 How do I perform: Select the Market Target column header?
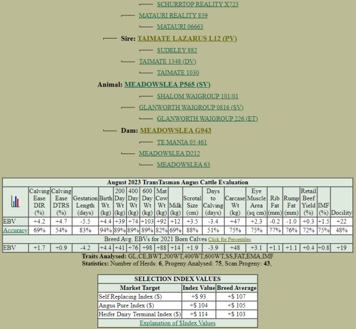(x=140, y=288)
